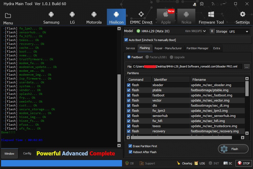Click the firmware file path field
The image size is (253, 169).
point(188,67)
